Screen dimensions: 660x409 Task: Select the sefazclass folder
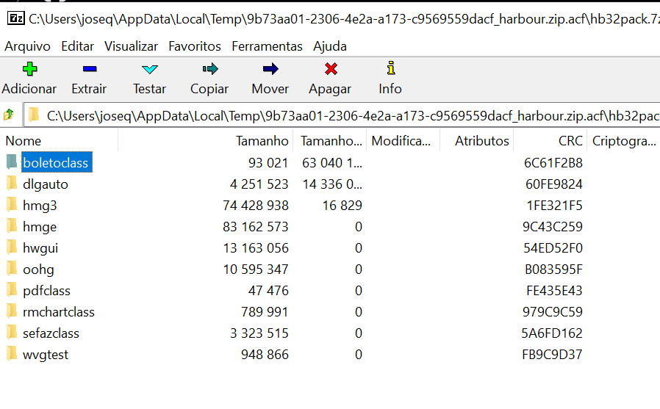click(51, 333)
